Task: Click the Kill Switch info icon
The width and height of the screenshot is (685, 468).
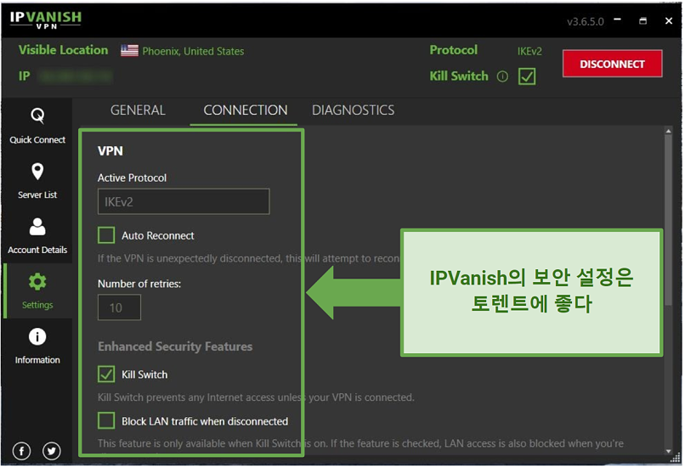Action: (502, 76)
